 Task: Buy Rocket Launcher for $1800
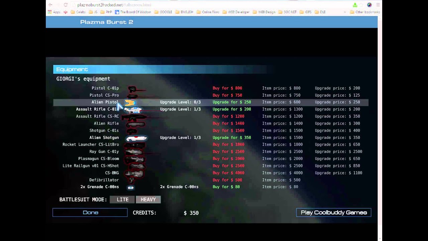[x=228, y=145]
